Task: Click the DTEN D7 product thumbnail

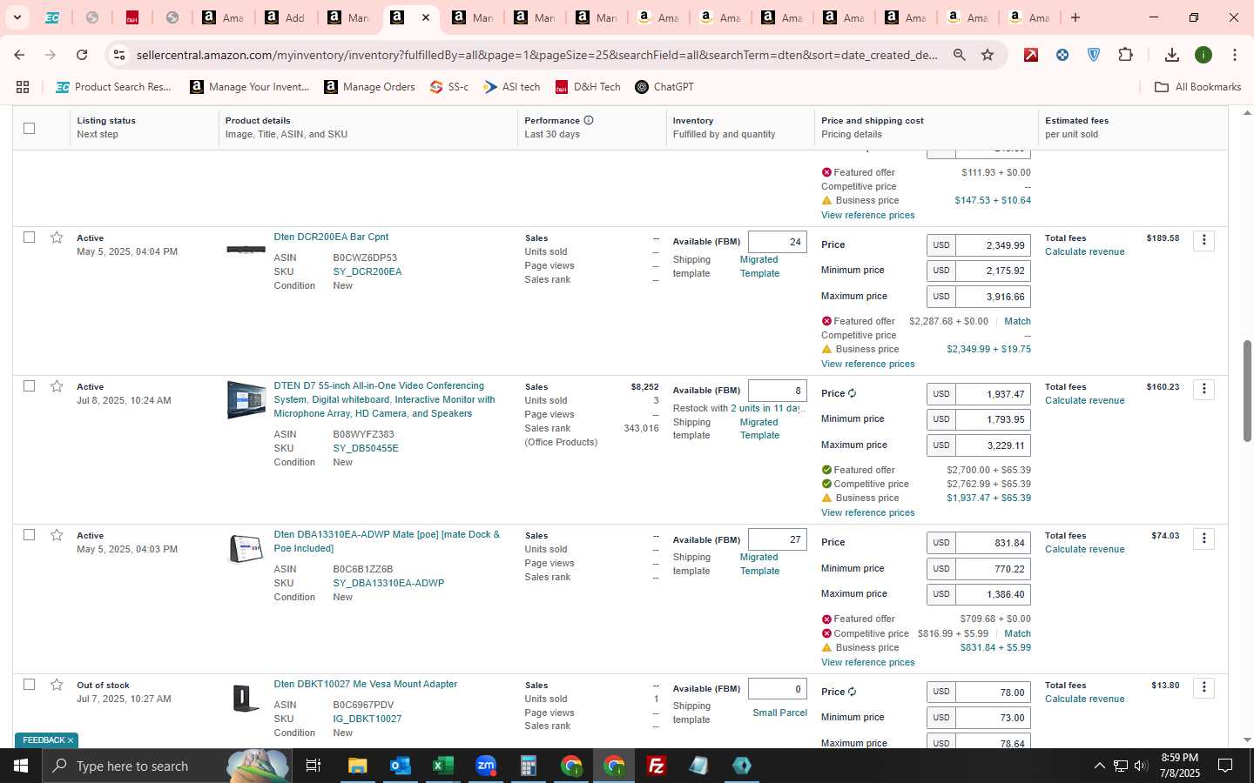Action: pos(246,400)
